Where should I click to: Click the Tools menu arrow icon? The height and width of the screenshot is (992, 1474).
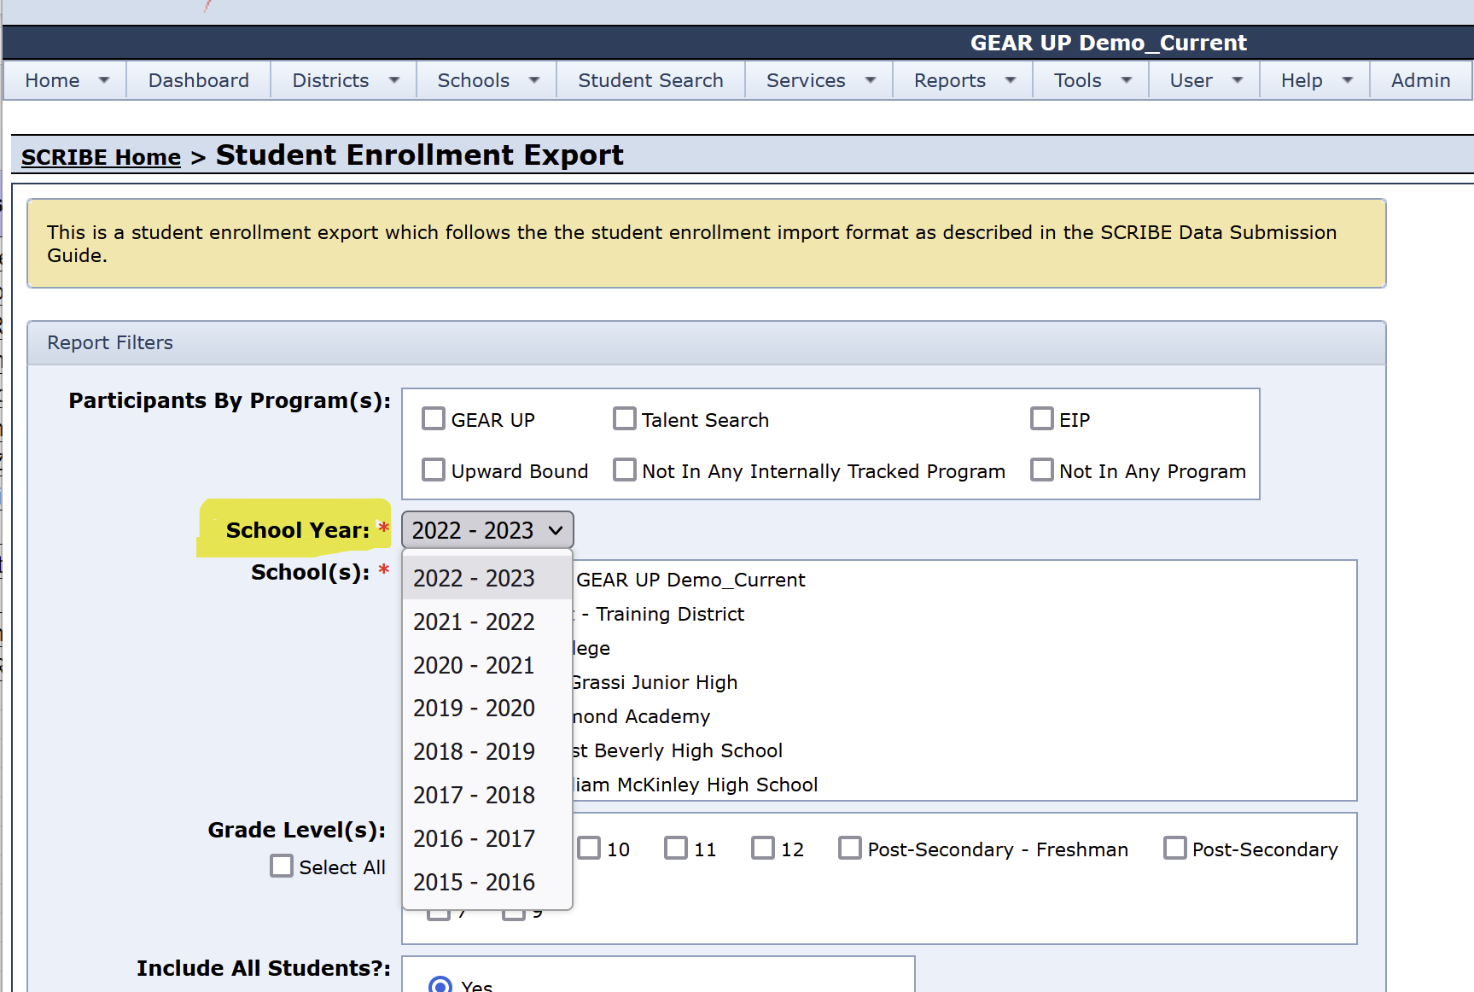pos(1127,80)
